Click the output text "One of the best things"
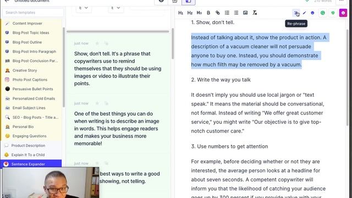 pos(117,128)
